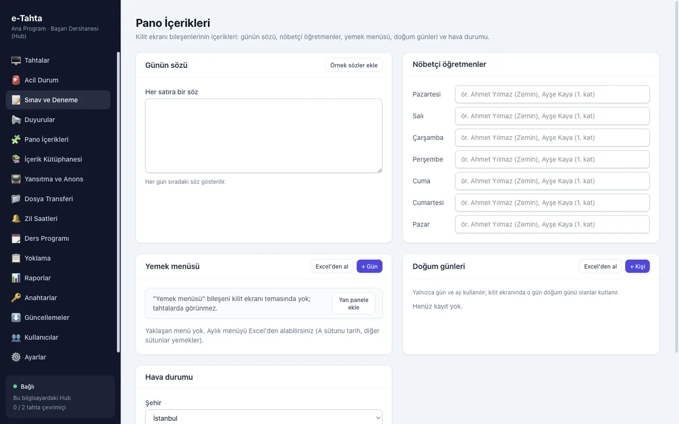This screenshot has height=424, width=679.
Task: Click the Kullanıcılar people icon
Action: tap(16, 337)
